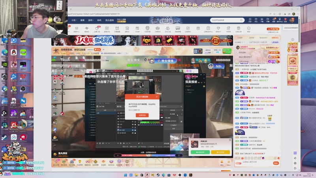The image size is (316, 178).
Task: Open the 分类 category dropdown
Action: pos(74,20)
